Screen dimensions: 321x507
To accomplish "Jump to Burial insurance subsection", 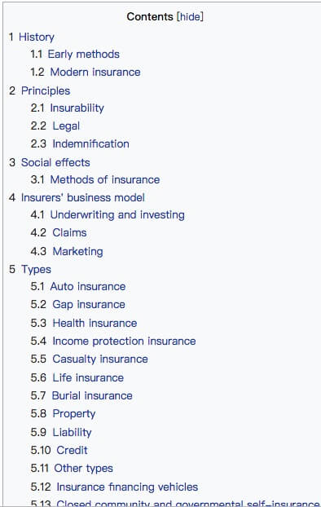I will click(92, 396).
